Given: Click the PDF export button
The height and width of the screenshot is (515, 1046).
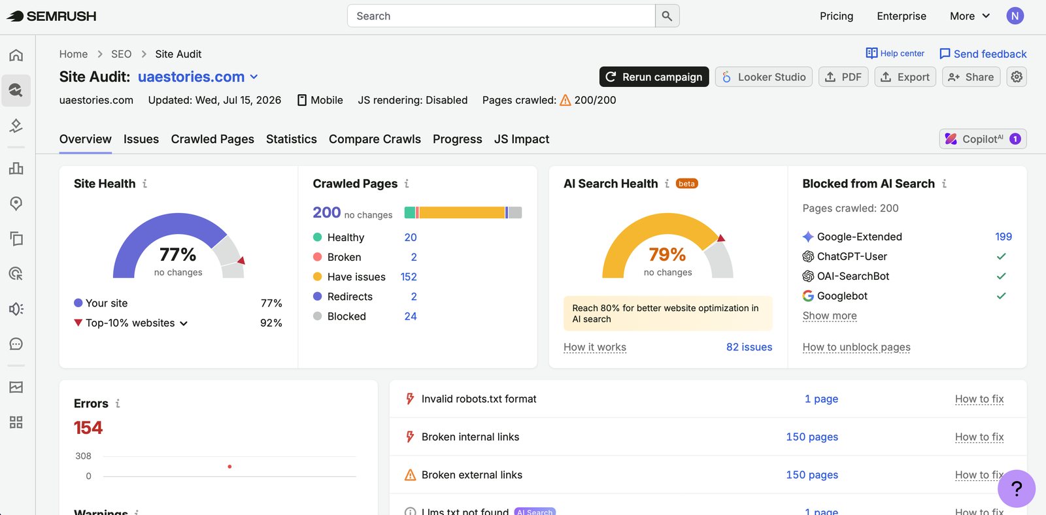Looking at the screenshot, I should point(843,77).
